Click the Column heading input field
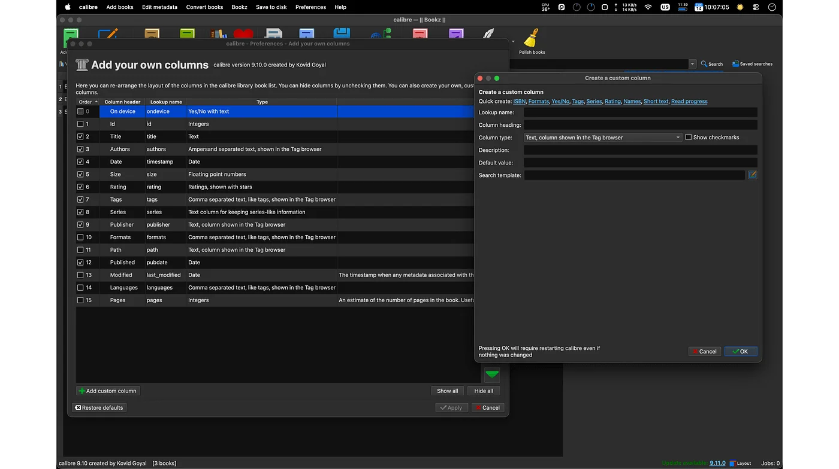Viewport: 839px width, 469px height. 641,125
